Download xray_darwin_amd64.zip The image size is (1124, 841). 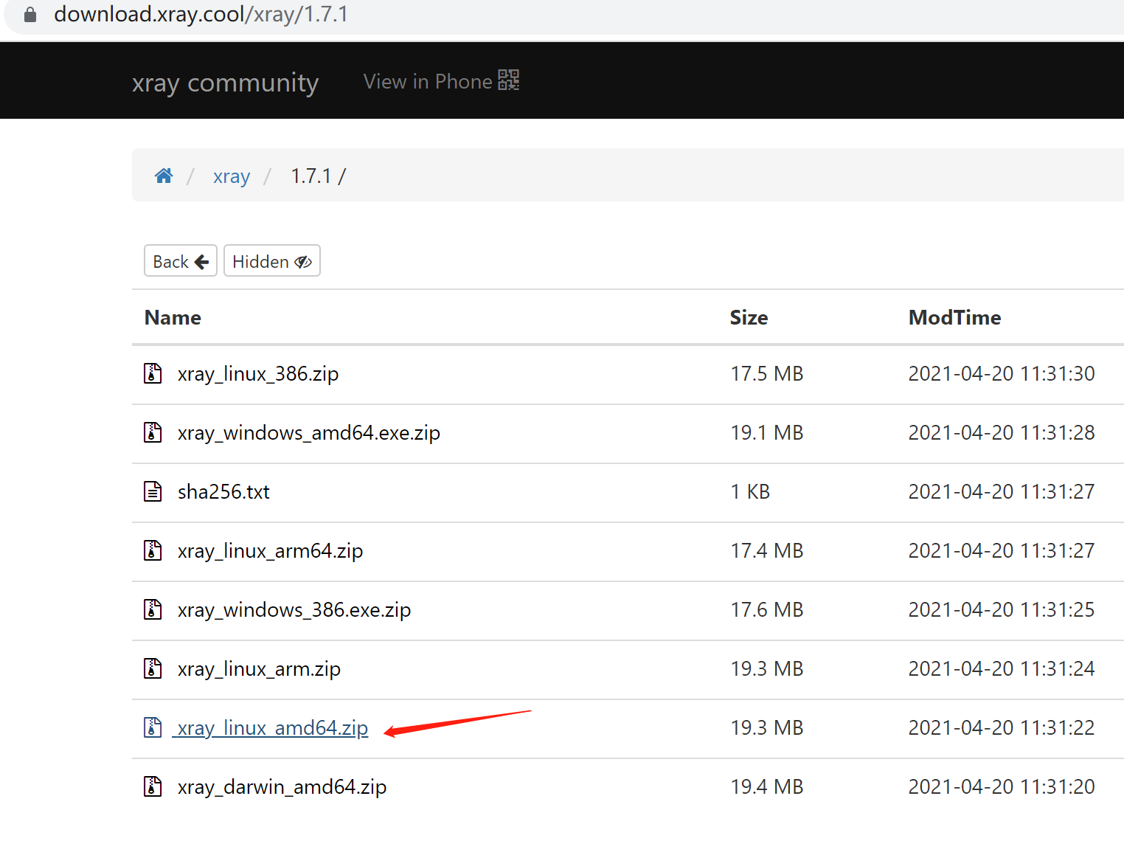click(x=282, y=787)
